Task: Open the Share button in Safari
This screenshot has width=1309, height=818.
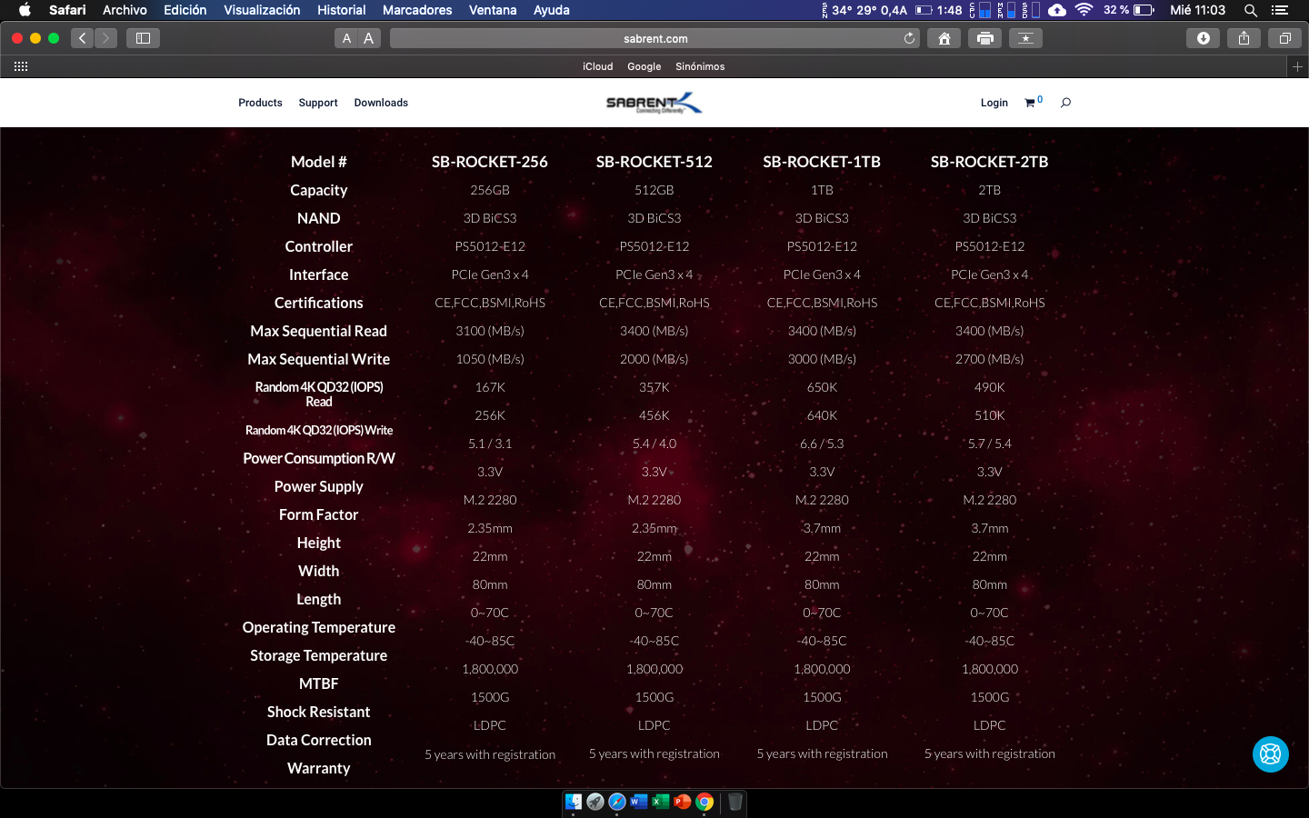Action: pos(1244,38)
